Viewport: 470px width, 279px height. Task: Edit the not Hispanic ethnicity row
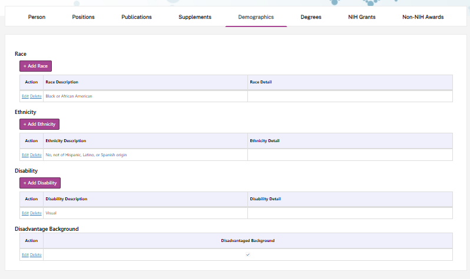tap(25, 155)
